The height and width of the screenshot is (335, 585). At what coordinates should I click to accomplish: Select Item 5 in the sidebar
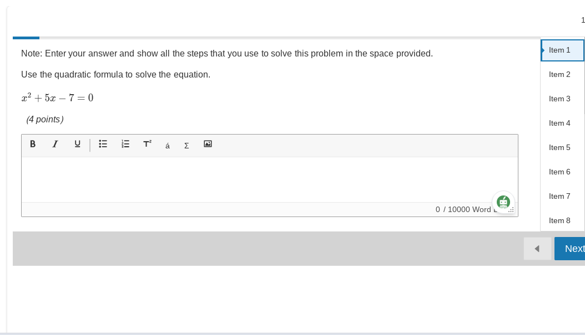coord(559,147)
